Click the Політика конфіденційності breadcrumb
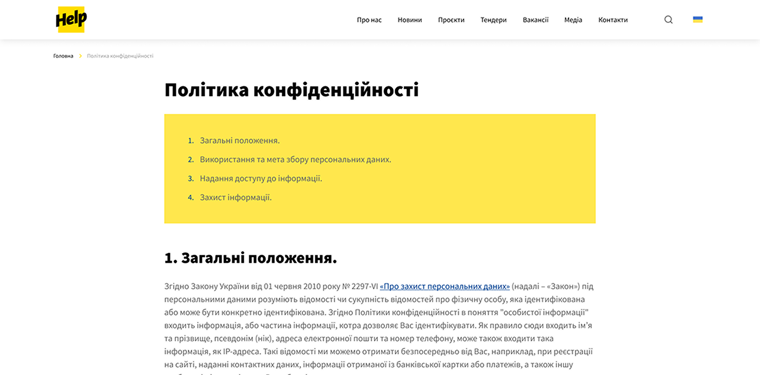 click(x=120, y=56)
